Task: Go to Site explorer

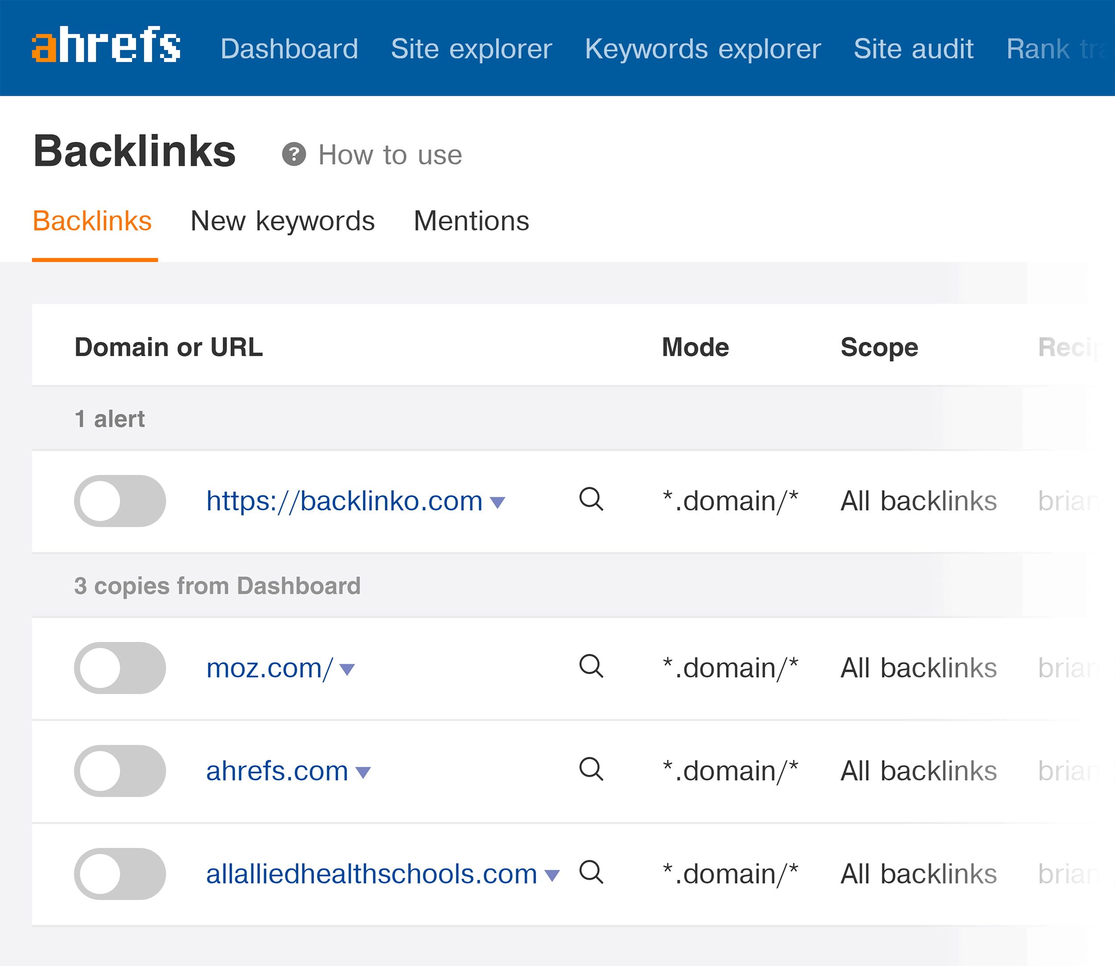Action: click(x=471, y=49)
